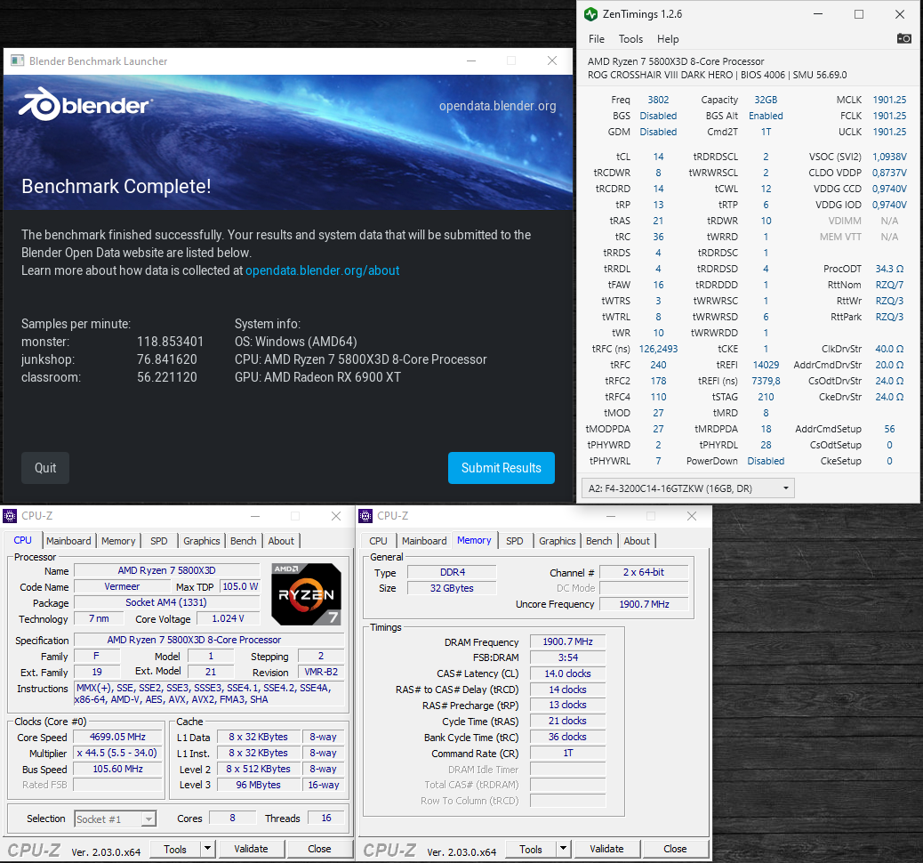Click Validate button in right CPU-Z
The image size is (923, 863).
click(606, 849)
